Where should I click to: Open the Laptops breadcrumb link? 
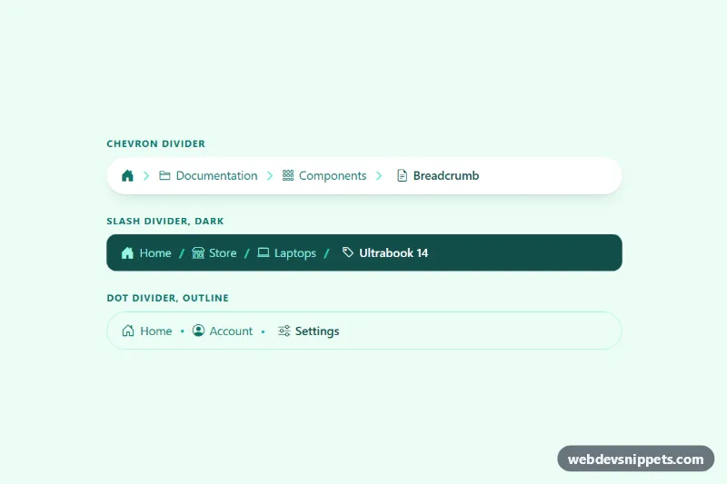click(294, 253)
